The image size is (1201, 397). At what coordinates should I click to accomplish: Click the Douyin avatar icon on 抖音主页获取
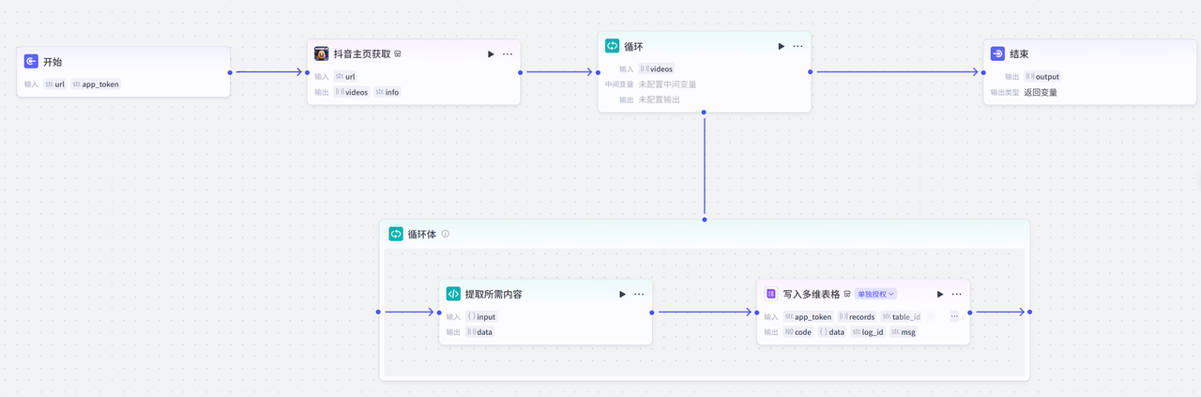pyautogui.click(x=321, y=53)
